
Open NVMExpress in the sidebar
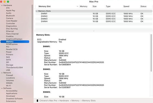click(12, 44)
